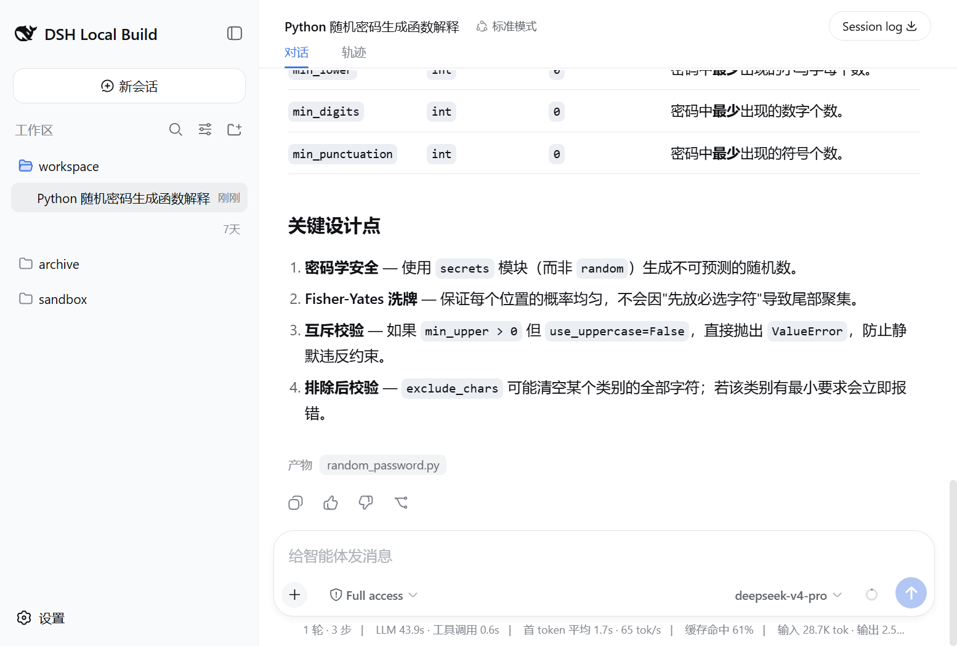Viewport: 957px width, 646px height.
Task: Start a new chat with 新会话 button
Action: pos(129,86)
